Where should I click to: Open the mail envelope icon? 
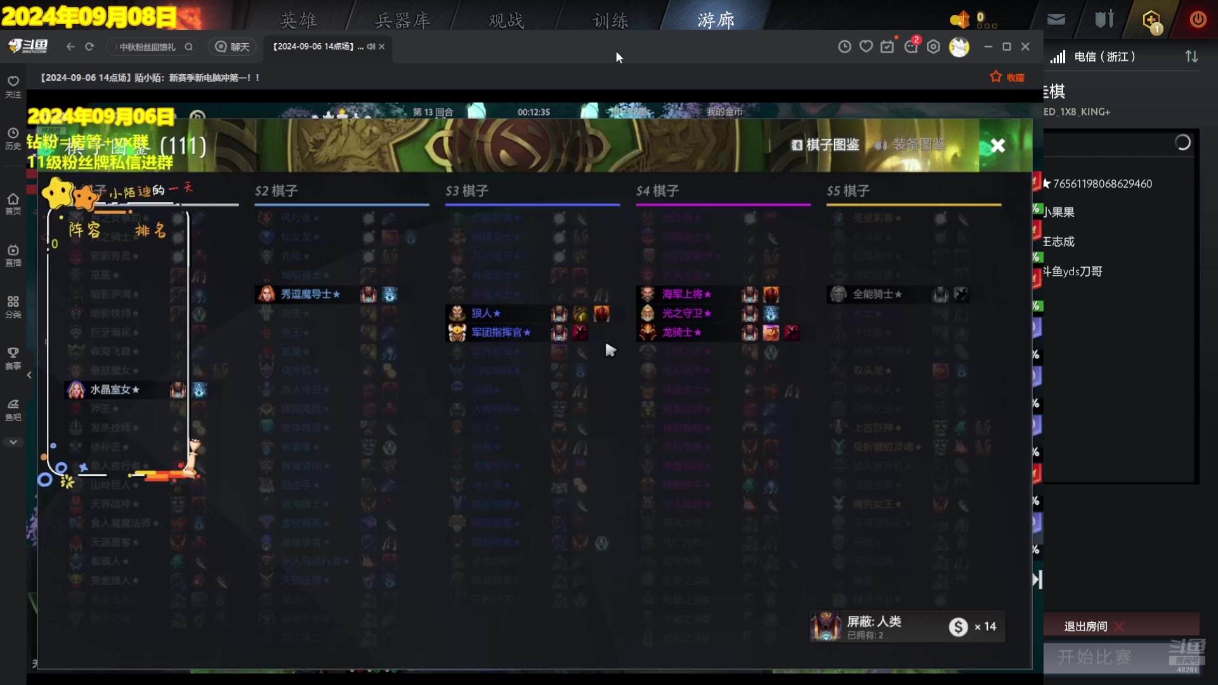[1056, 20]
